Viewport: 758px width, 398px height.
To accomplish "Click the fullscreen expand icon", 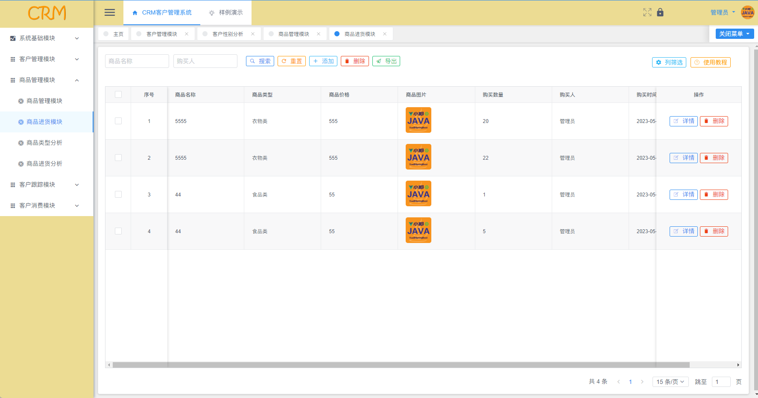I will 647,12.
